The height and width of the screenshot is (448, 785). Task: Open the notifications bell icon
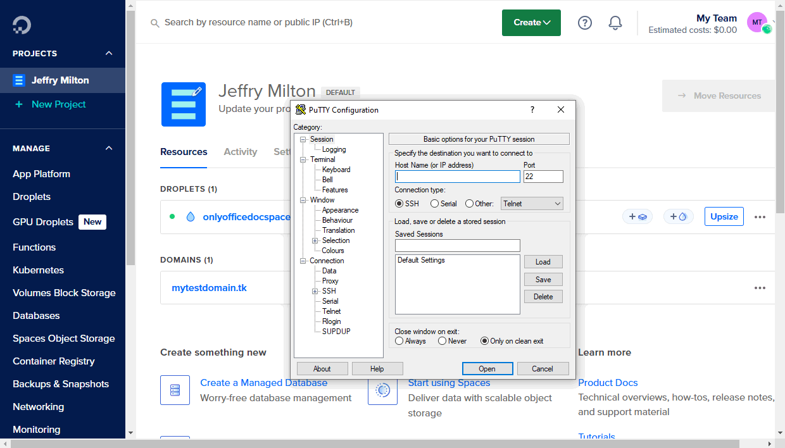click(x=615, y=23)
